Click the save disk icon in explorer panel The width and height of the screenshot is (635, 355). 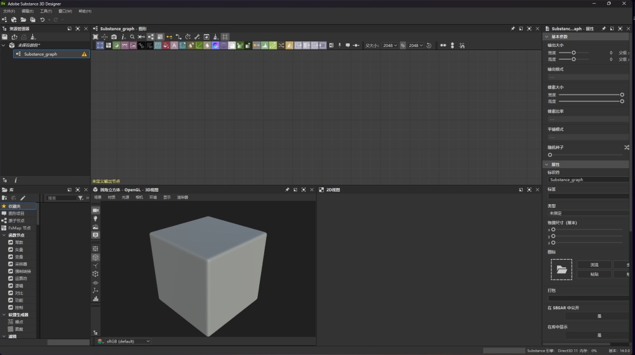(4, 36)
